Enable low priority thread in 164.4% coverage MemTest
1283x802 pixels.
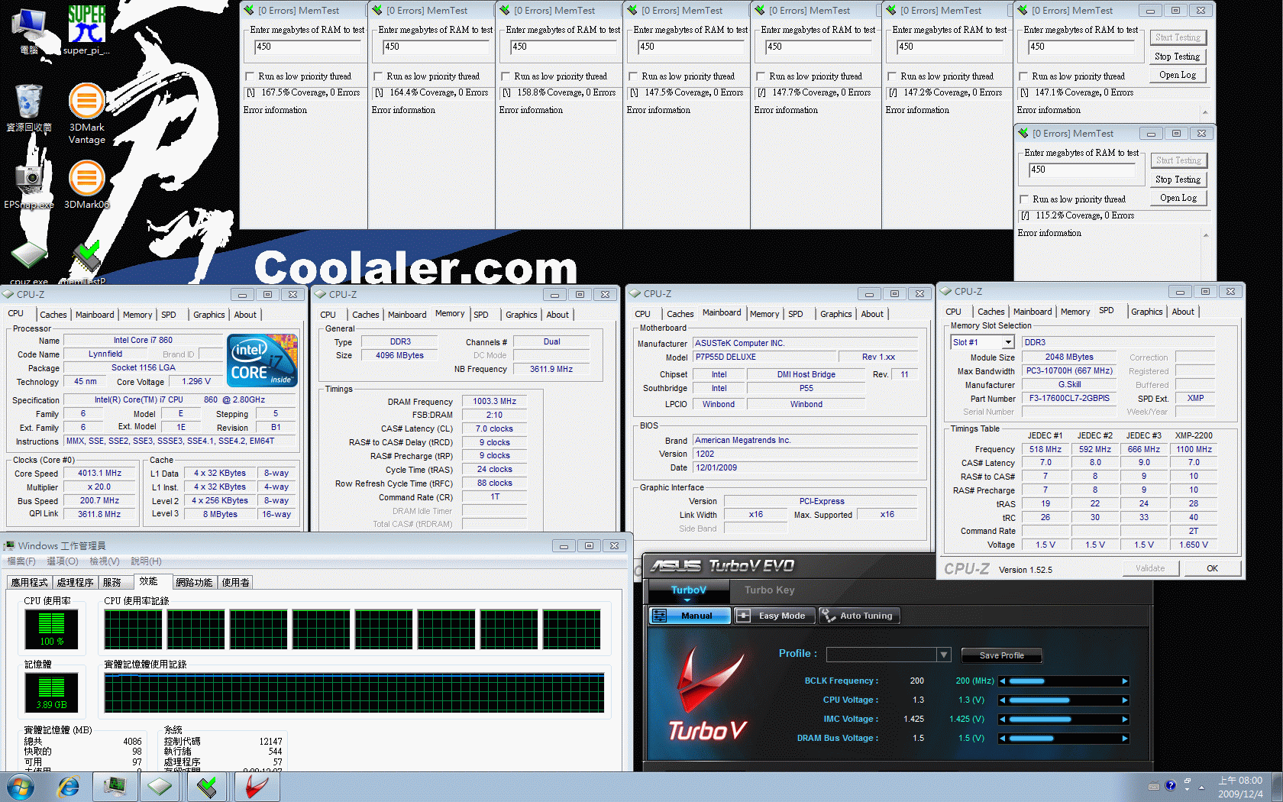click(378, 76)
